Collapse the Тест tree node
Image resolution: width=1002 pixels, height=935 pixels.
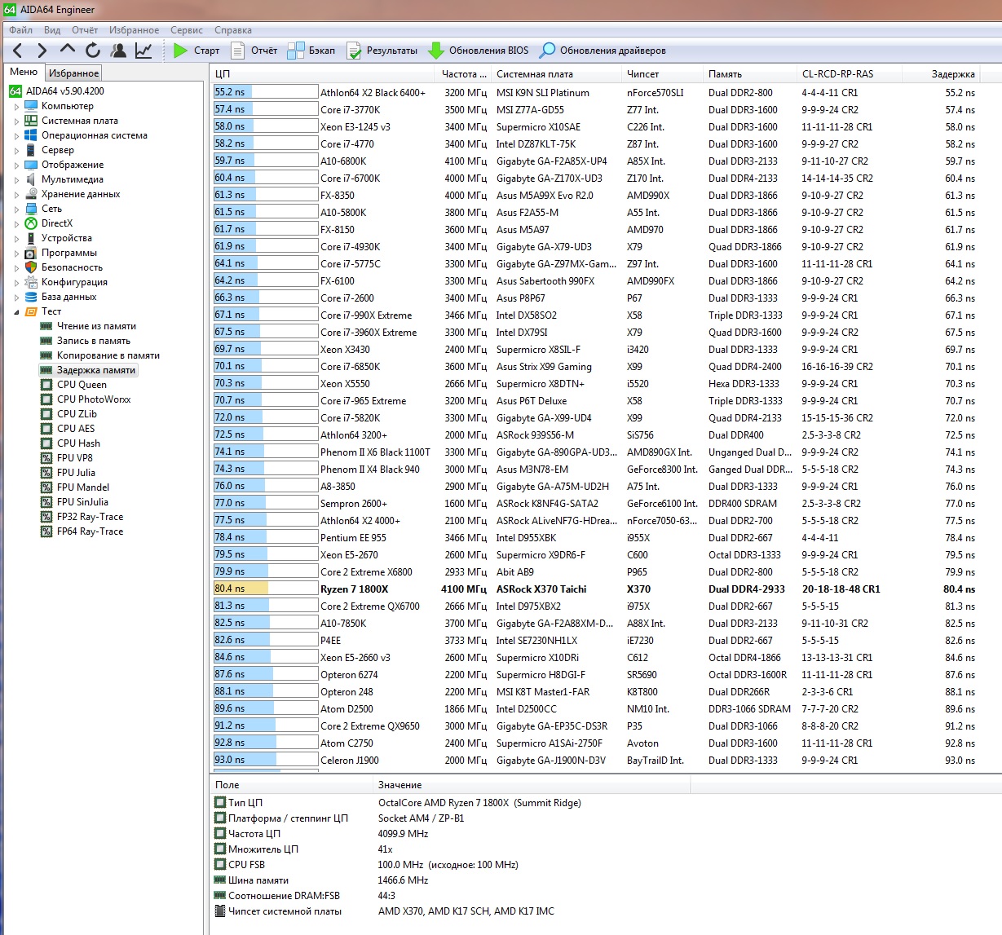click(16, 311)
